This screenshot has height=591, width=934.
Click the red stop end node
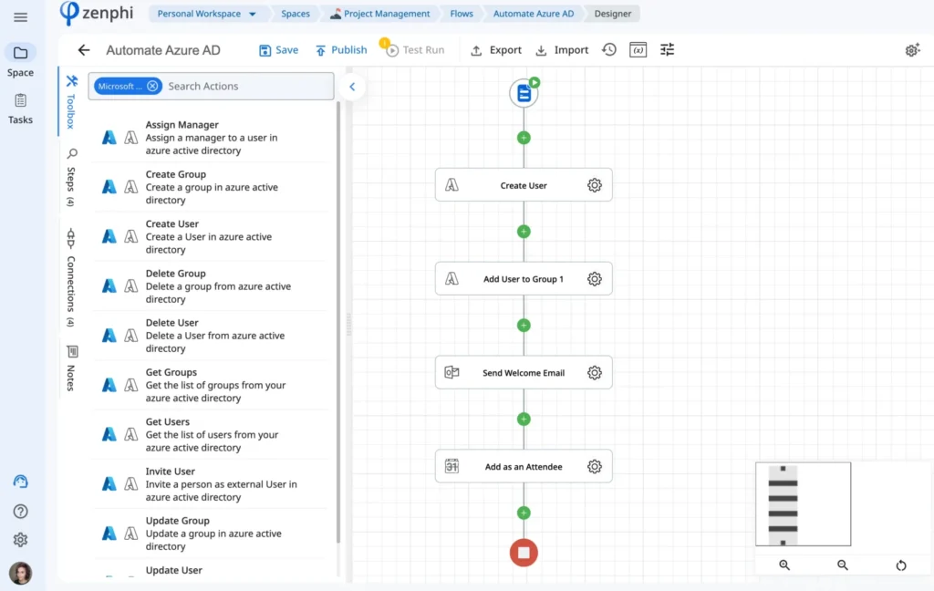[524, 553]
